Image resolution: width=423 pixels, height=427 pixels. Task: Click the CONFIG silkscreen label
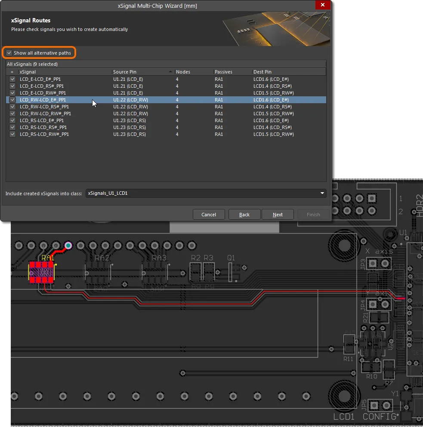tap(380, 417)
